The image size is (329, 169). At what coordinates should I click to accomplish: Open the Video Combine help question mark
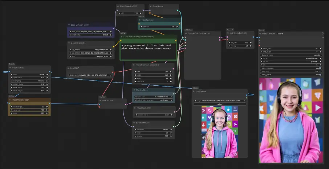point(323,33)
